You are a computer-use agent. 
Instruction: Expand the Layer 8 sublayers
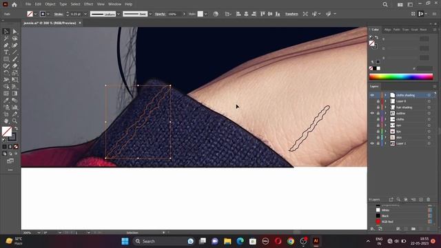tap(386, 101)
